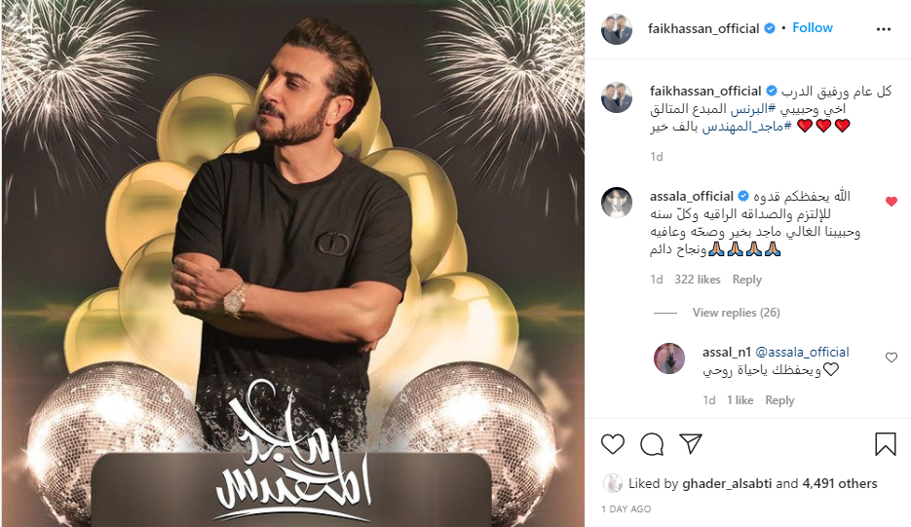911x527 pixels.
Task: View 322 likes on assala's comment
Action: 698,280
